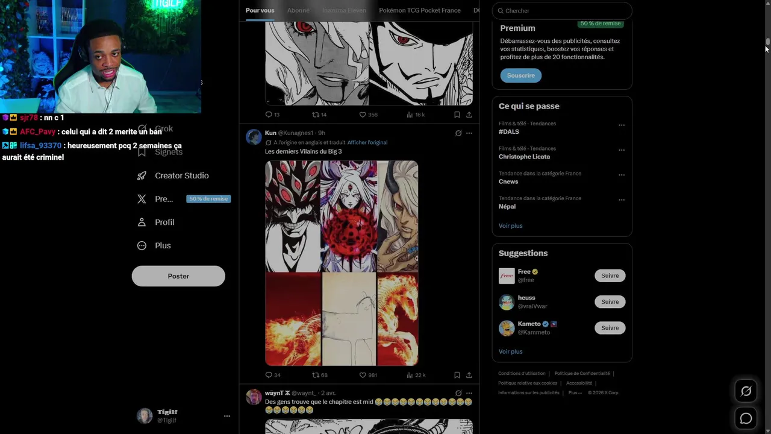Like Kun's post with 981 likes
The height and width of the screenshot is (434, 771).
[368, 375]
